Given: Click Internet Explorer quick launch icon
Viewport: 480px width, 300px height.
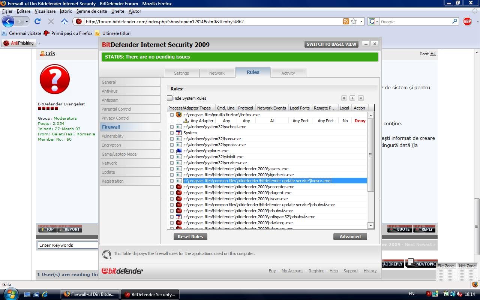Looking at the screenshot, I should click(x=45, y=294).
